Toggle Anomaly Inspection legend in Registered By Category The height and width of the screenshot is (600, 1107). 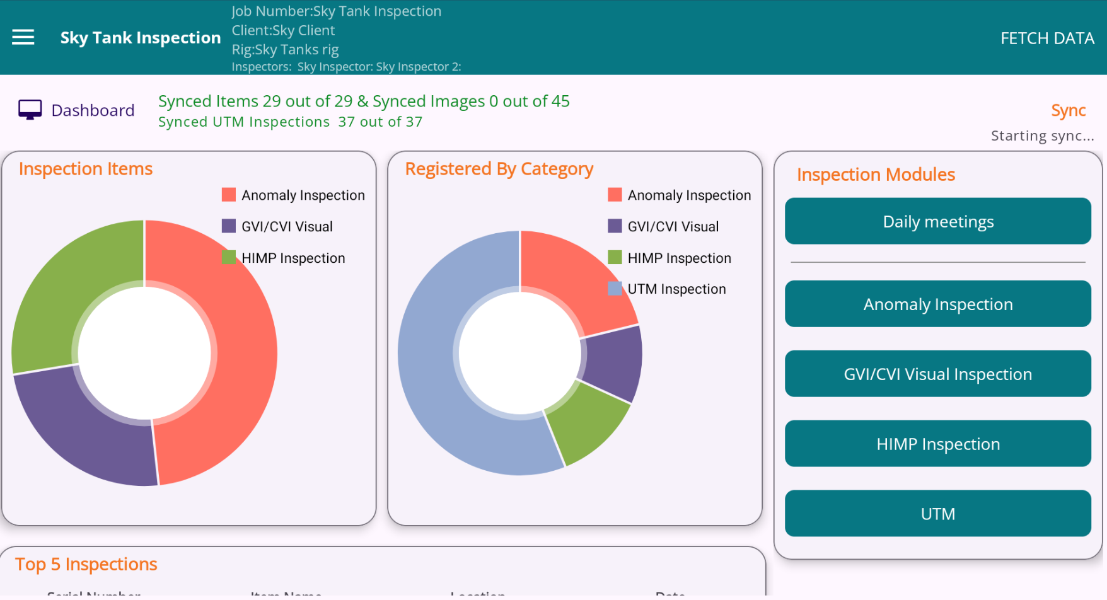click(x=679, y=195)
